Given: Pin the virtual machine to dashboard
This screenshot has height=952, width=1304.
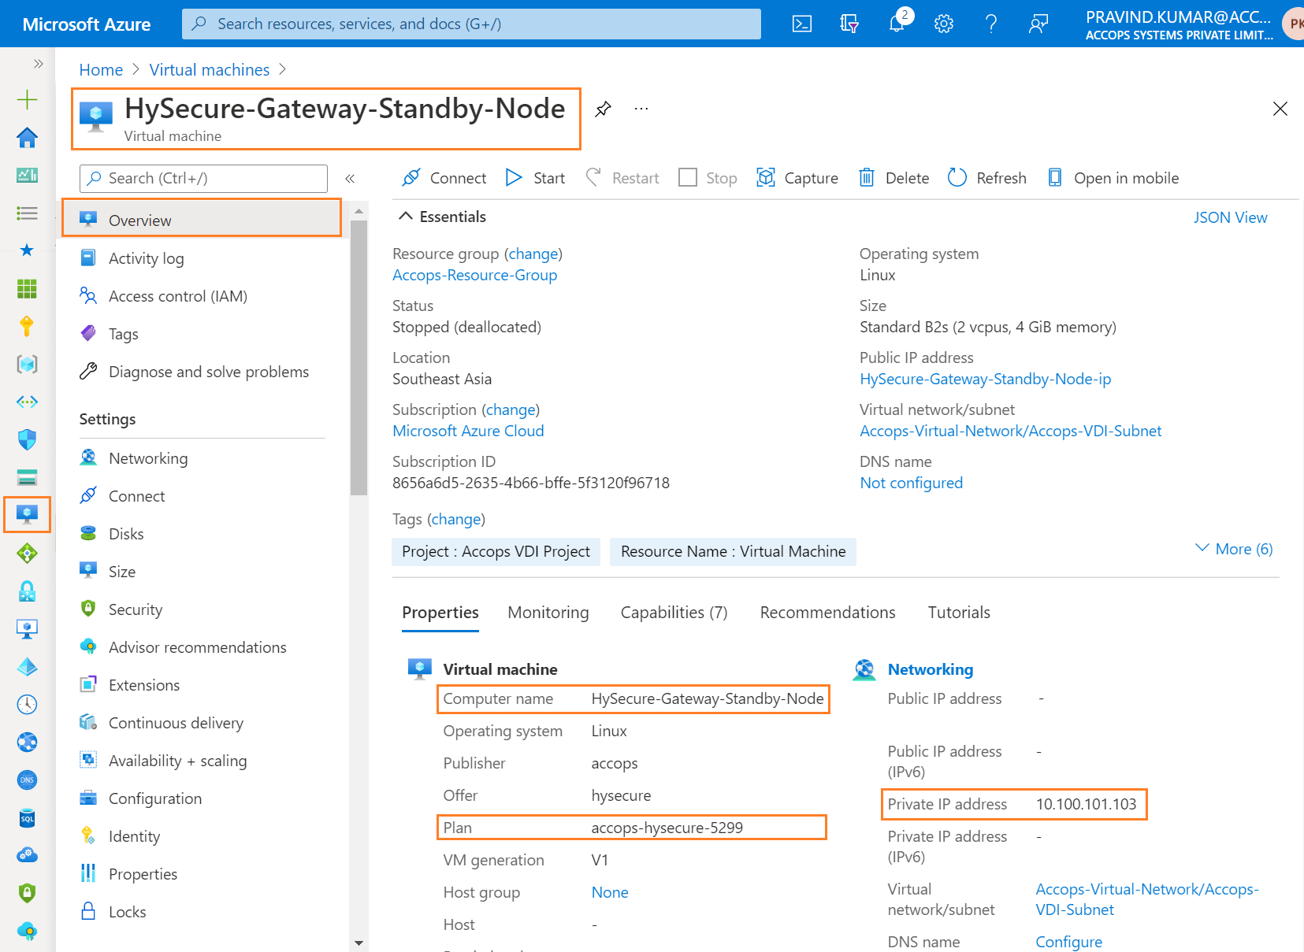Looking at the screenshot, I should [604, 109].
